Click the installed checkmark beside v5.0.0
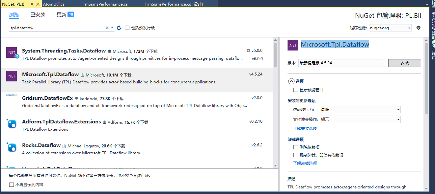Image resolution: width=435 pixels, height=194 pixels. click(248, 51)
